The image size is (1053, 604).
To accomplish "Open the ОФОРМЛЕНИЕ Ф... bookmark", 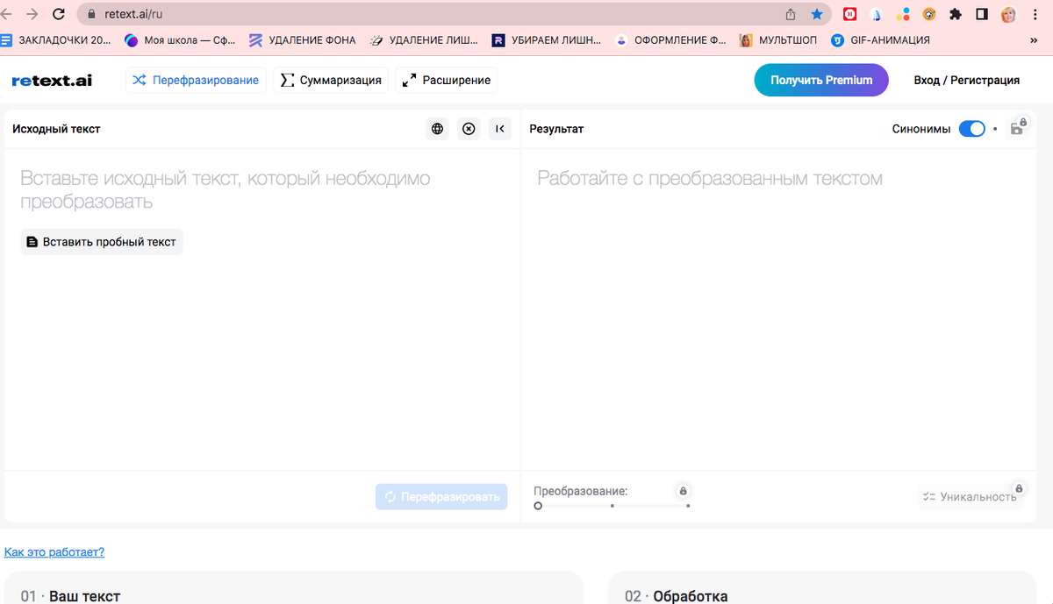I will [x=671, y=40].
